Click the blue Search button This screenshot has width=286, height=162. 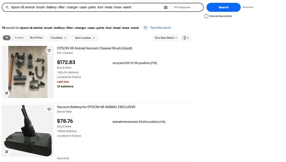click(x=223, y=7)
